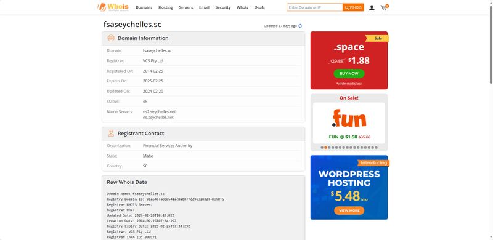Click VIEW MORE on WordPress Hosting ad
Image resolution: width=493 pixels, height=240 pixels.
tap(349, 210)
